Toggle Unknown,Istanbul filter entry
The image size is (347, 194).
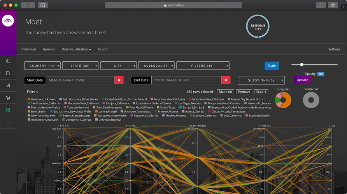pyautogui.click(x=108, y=120)
